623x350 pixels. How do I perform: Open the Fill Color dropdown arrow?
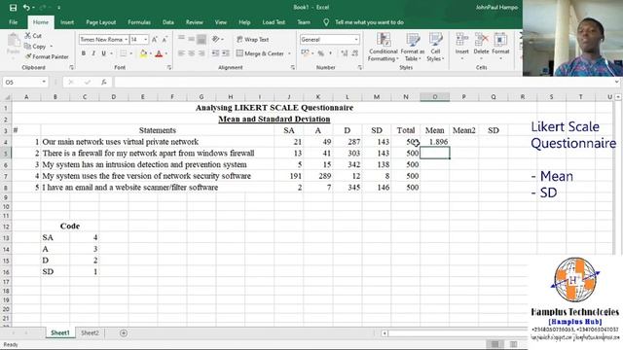tap(151, 53)
